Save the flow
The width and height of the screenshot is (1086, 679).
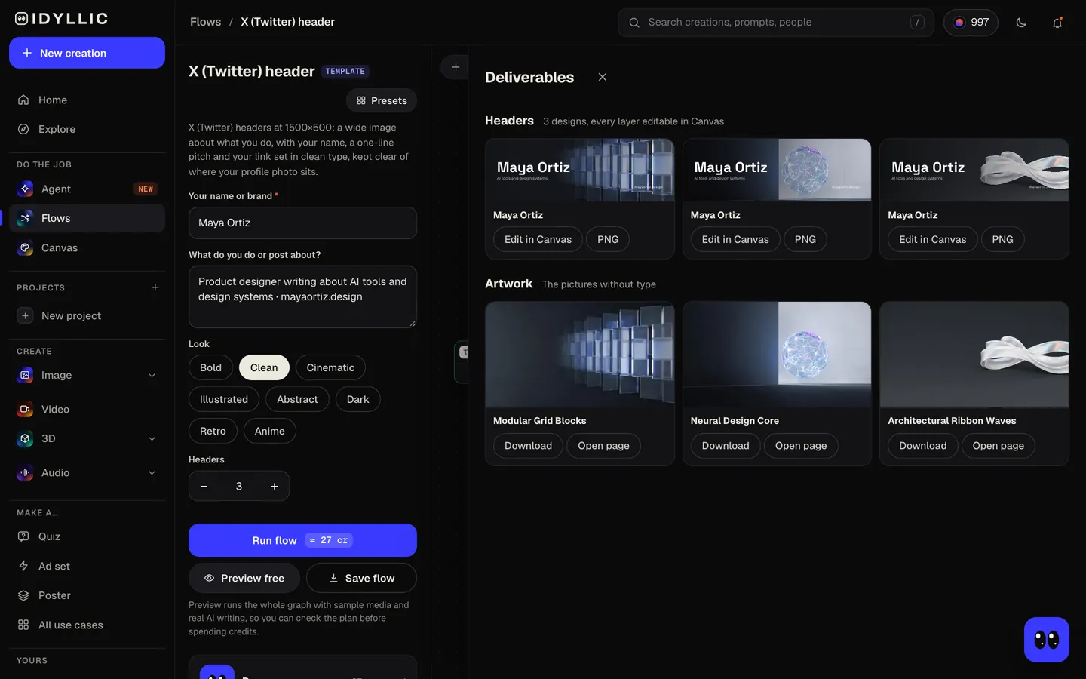click(362, 578)
